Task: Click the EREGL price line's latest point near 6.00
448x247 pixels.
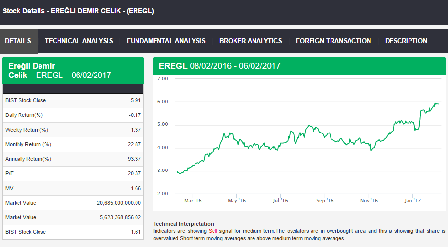Action: [438, 104]
